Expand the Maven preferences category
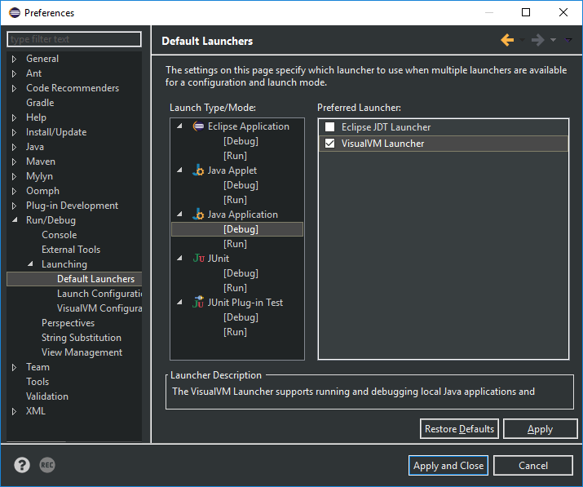The height and width of the screenshot is (487, 583). point(14,162)
